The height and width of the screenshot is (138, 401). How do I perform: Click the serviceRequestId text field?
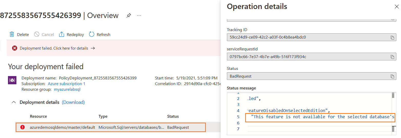[x=308, y=57]
